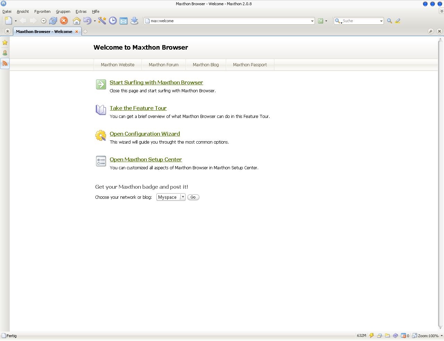444x341 pixels.
Task: Open the RSS feed sidebar panel
Action: tap(5, 63)
